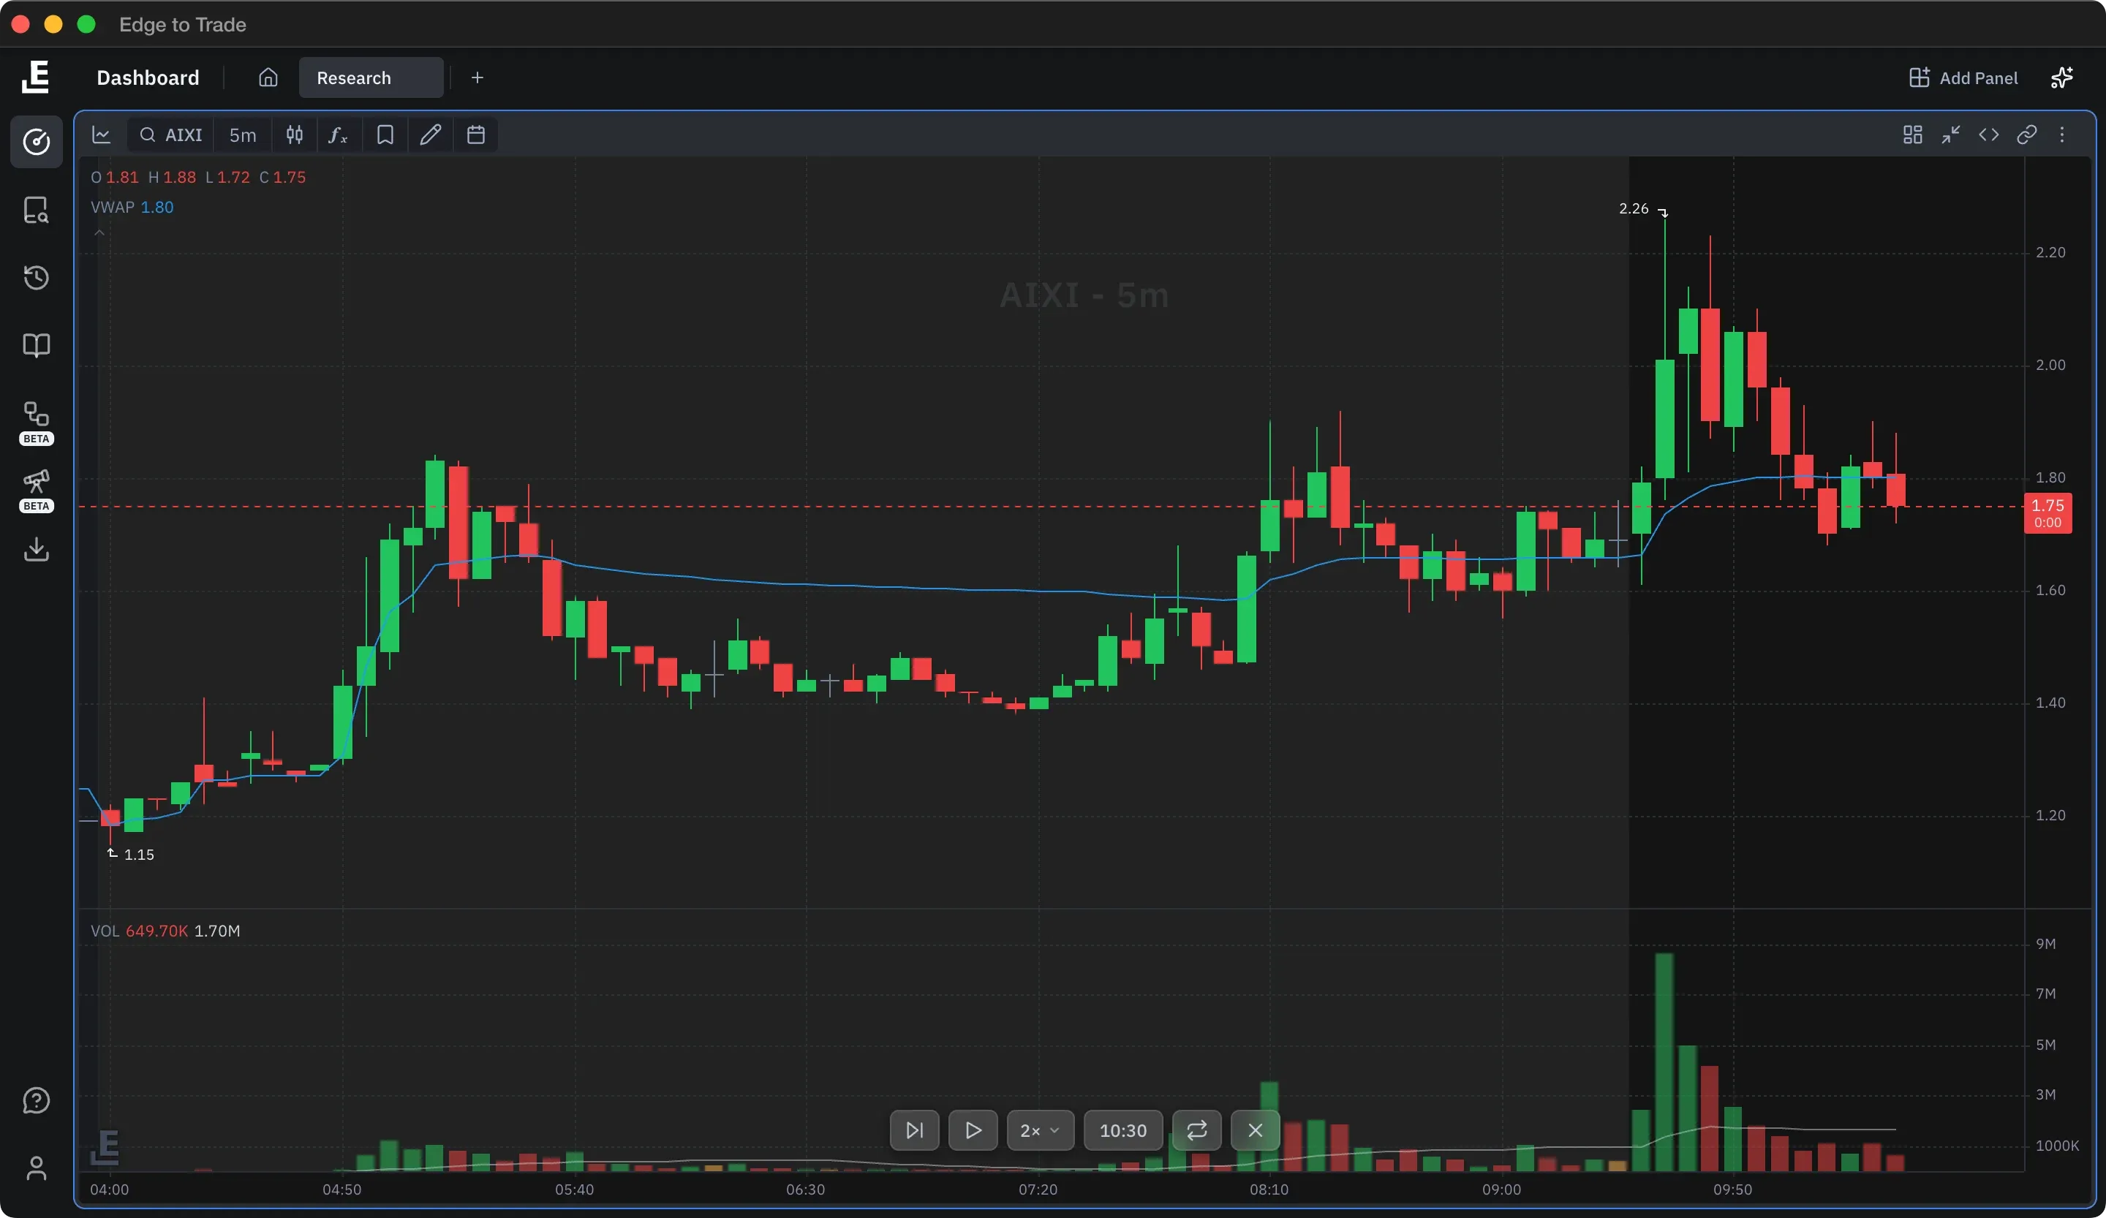Click the download sidebar icon
This screenshot has width=2106, height=1218.
36,550
